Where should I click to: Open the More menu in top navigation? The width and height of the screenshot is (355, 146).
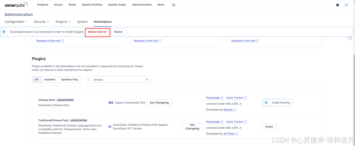(x=161, y=5)
